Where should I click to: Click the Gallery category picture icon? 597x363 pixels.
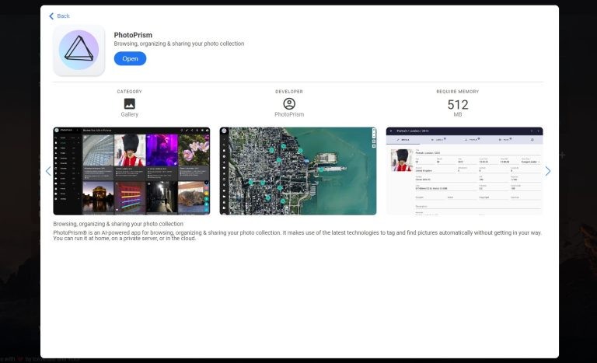coord(129,103)
